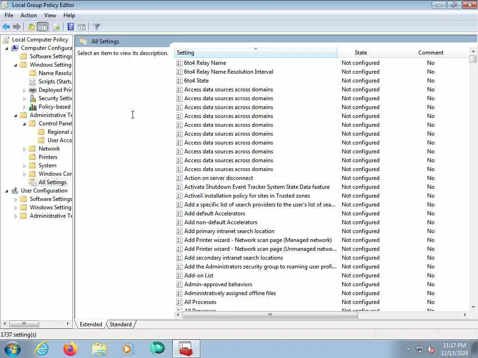
Task: Expand System folder node
Action: tap(24, 166)
